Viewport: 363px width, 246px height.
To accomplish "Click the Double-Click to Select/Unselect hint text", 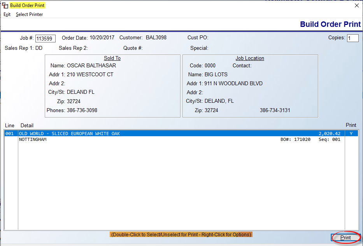I will [x=181, y=234].
